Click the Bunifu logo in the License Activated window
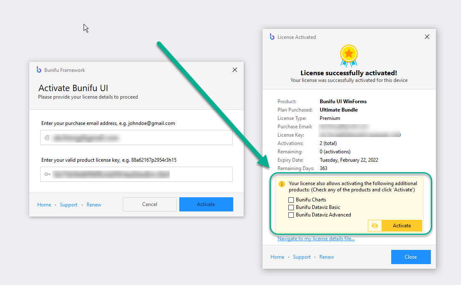Viewport: 461px width, 285px height. (272, 37)
